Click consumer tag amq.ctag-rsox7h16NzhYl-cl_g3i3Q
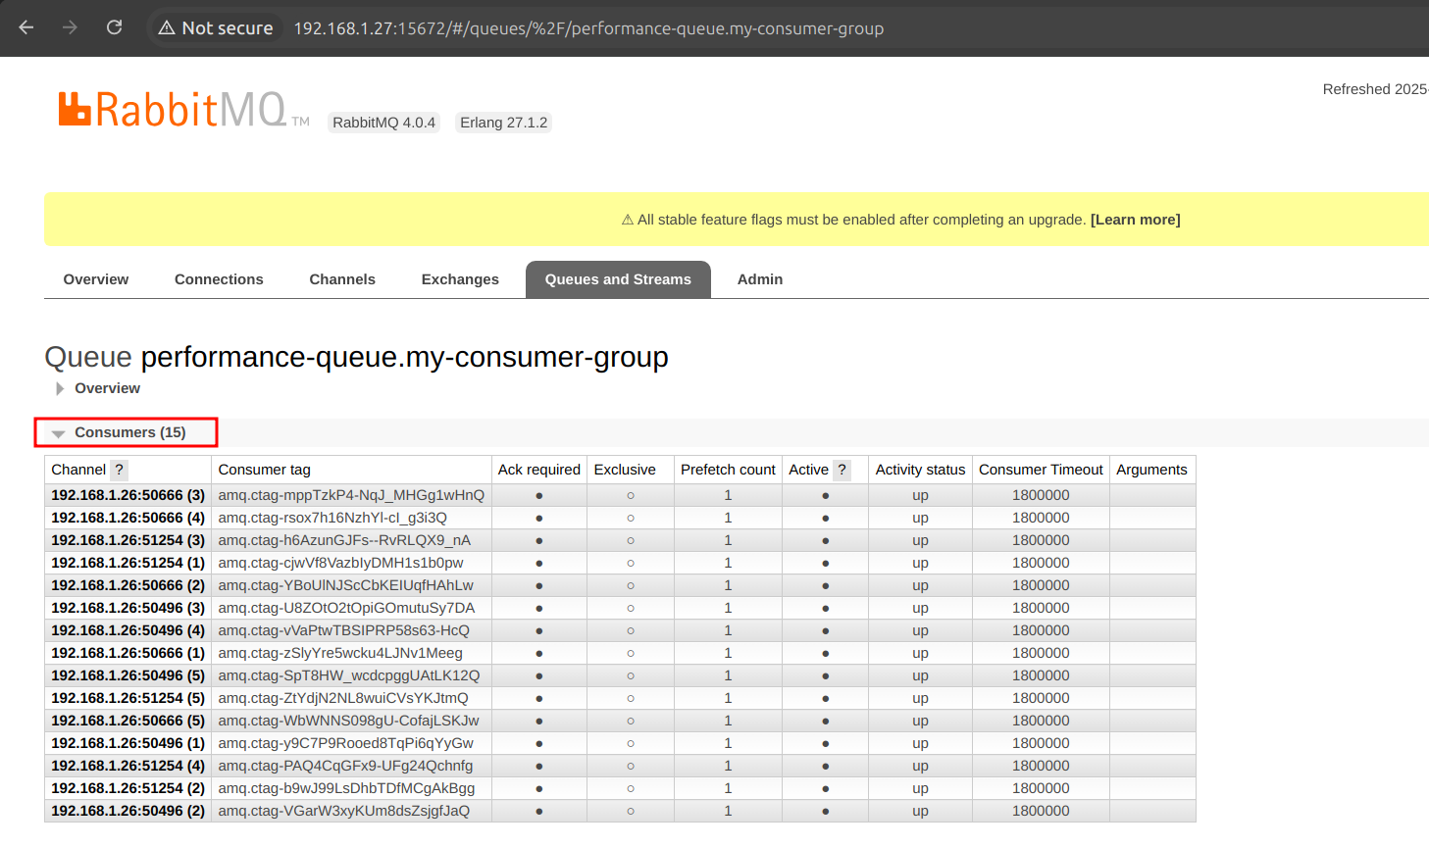The image size is (1429, 848). [x=332, y=518]
